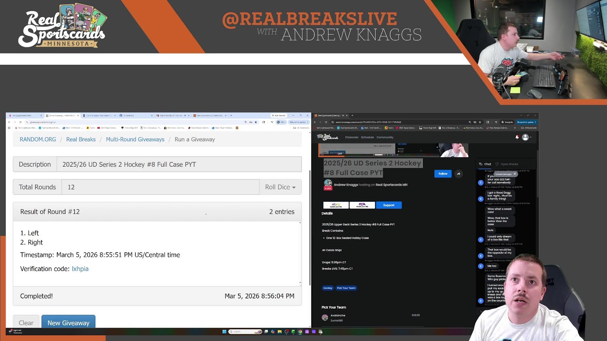Click Relaunch to update in dark browser
This screenshot has width=607, height=341.
(x=526, y=122)
